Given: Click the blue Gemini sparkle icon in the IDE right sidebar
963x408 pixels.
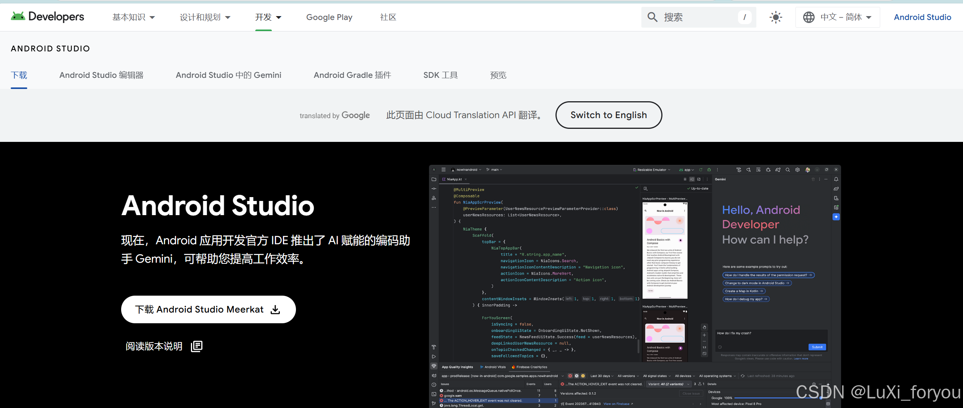Looking at the screenshot, I should click(x=836, y=217).
